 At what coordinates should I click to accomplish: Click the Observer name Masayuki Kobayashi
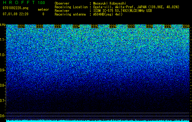pyautogui.click(x=110, y=3)
